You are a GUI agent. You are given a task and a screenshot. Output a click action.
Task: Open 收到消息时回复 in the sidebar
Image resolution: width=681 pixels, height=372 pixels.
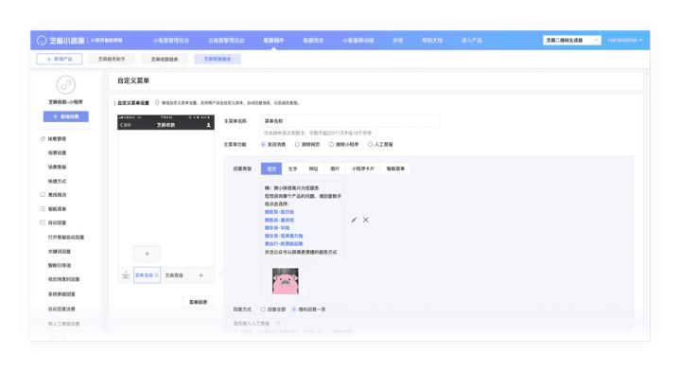[64, 279]
